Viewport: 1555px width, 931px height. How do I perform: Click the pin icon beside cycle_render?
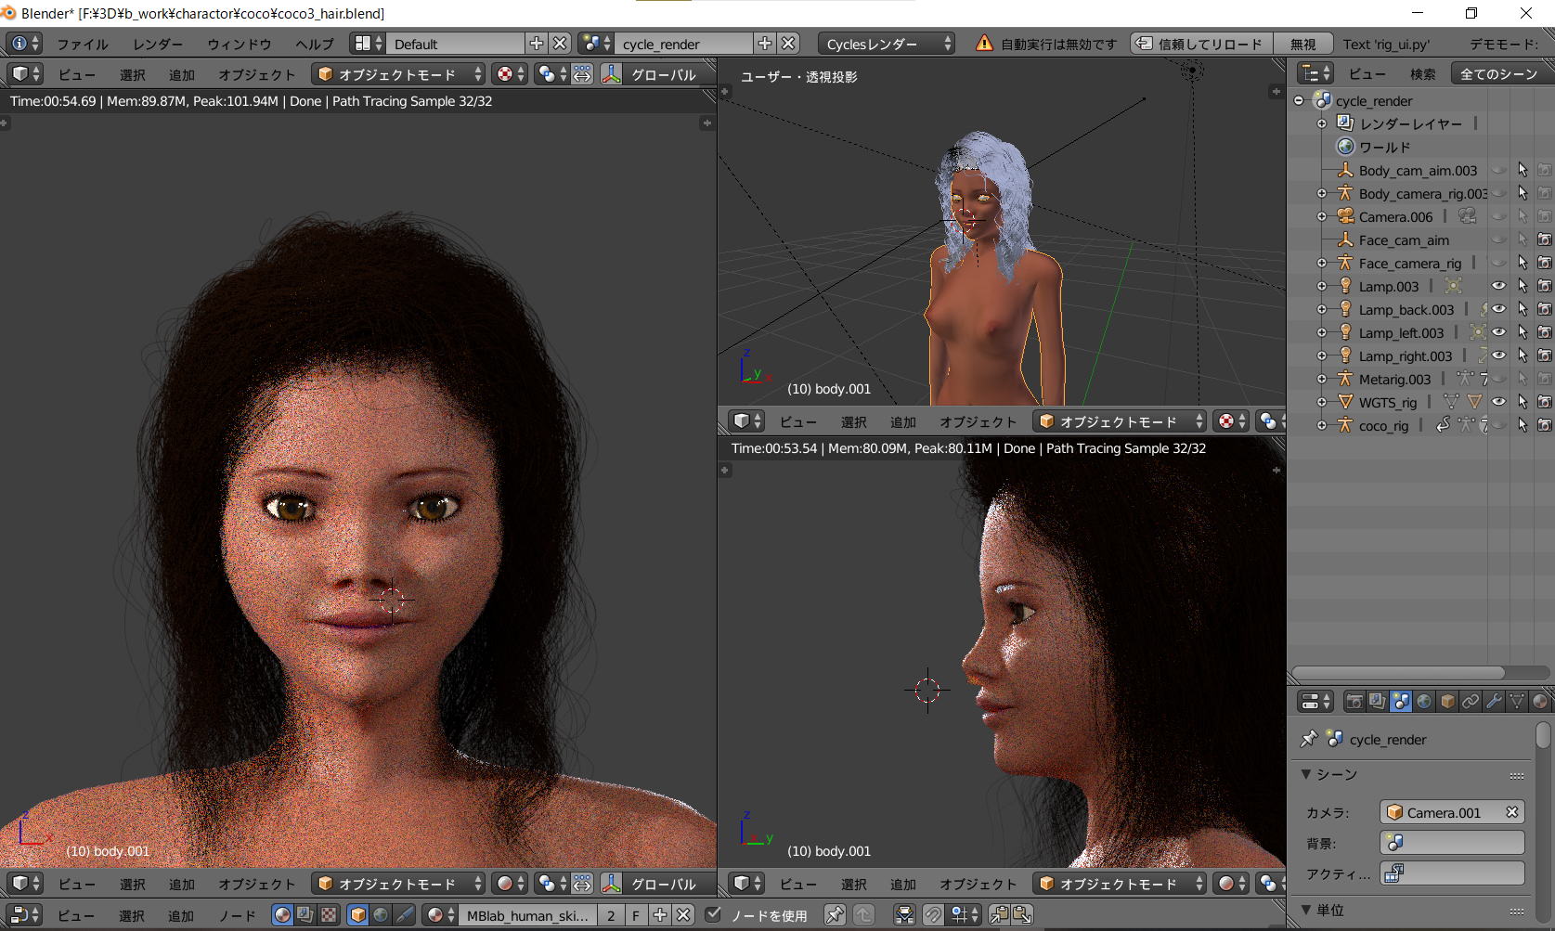(x=1309, y=739)
